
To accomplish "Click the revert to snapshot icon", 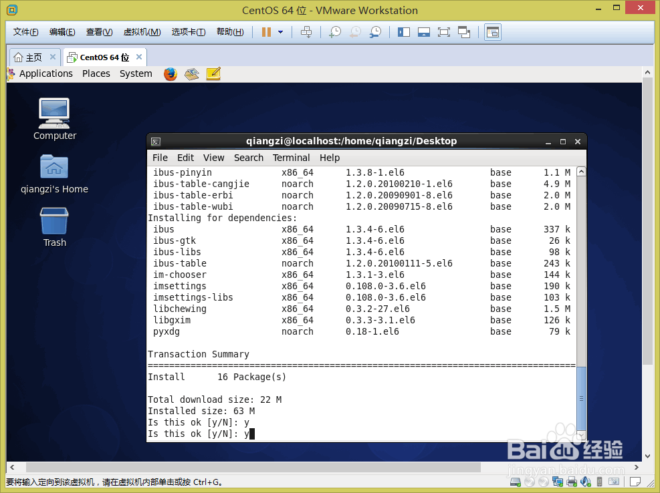I will 355,32.
